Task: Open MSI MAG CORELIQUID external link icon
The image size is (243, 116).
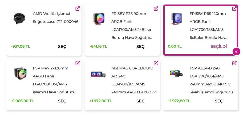Action: coord(156,63)
